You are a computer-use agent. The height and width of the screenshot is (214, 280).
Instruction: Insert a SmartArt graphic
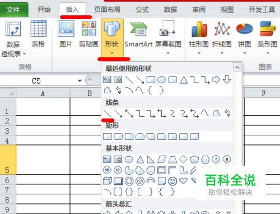coord(139,34)
